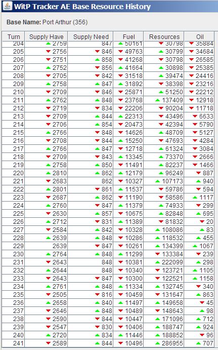Sort by the Turn column header
Image resolution: width=218 pixels, height=350 pixels.
pyautogui.click(x=13, y=36)
